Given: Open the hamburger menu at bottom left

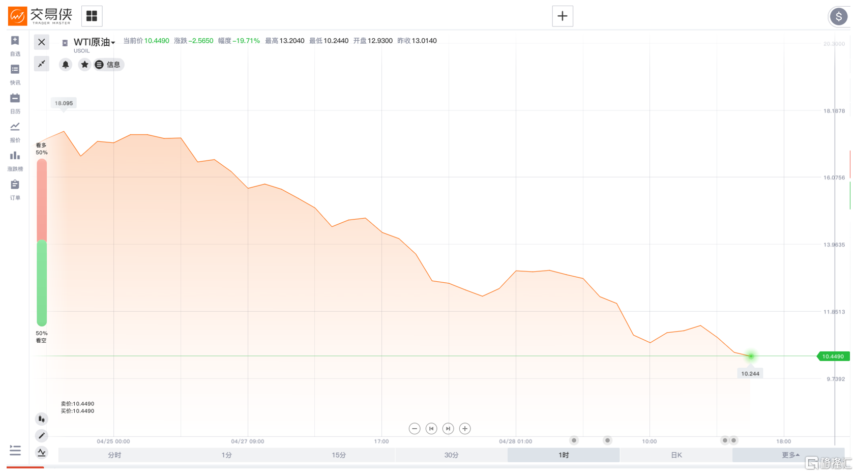Looking at the screenshot, I should pos(15,451).
